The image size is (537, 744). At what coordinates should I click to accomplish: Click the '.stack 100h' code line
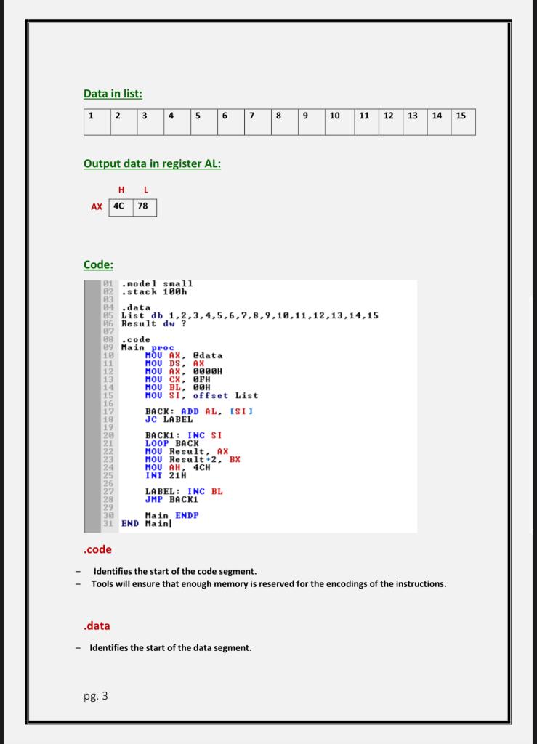coord(154,292)
